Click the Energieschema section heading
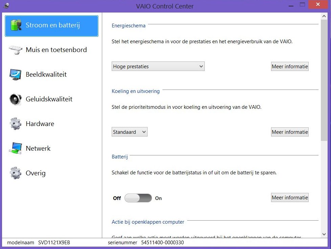Image resolution: width=331 pixels, height=249 pixels. (129, 26)
